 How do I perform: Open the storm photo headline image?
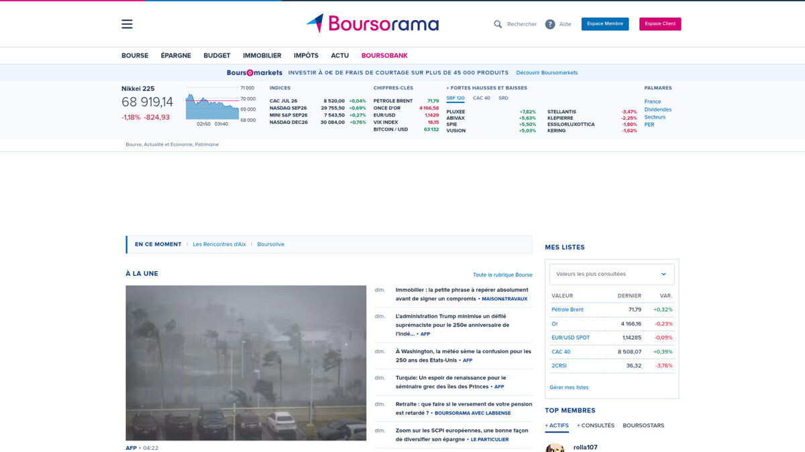tap(246, 363)
